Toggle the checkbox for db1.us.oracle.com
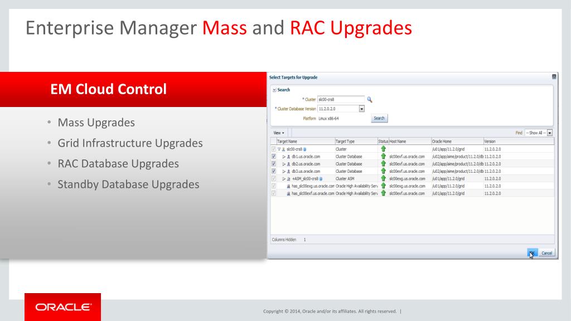Viewport: 571px width, 321px height. [x=273, y=157]
